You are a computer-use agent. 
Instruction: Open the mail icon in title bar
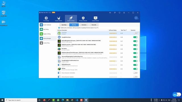click(x=110, y=12)
